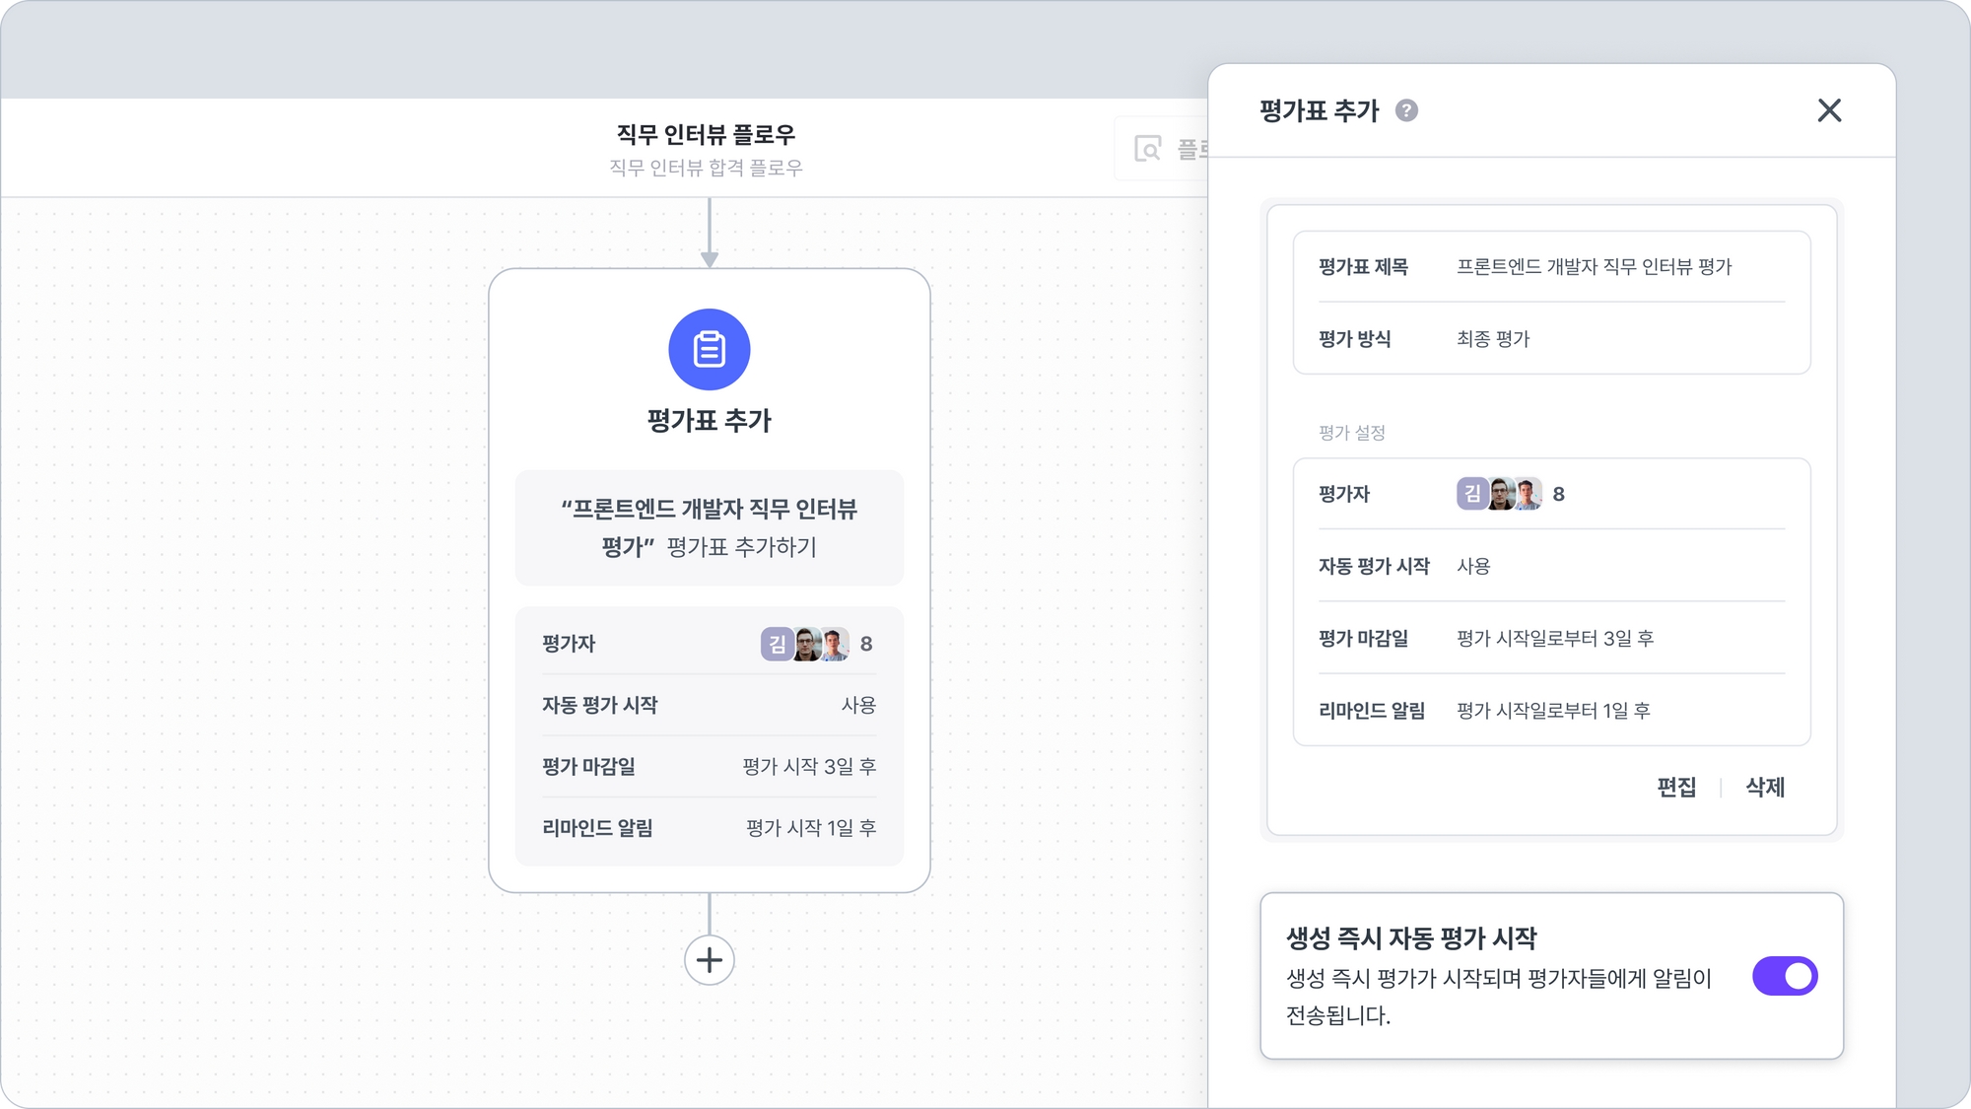Toggle 생성 즉시 자동 평가 시작 switch
The height and width of the screenshot is (1109, 1971).
[x=1784, y=976]
